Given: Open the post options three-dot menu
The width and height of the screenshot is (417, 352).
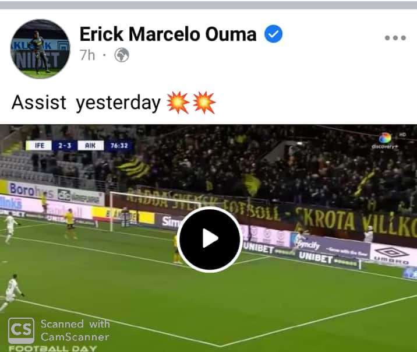Looking at the screenshot, I should (395, 38).
